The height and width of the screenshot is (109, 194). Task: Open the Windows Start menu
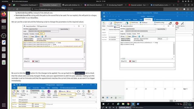(103, 104)
